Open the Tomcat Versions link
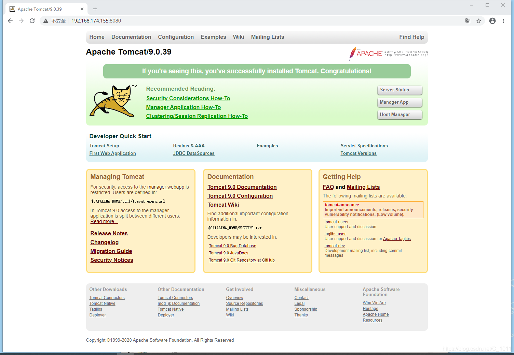This screenshot has width=514, height=355. pyautogui.click(x=359, y=153)
